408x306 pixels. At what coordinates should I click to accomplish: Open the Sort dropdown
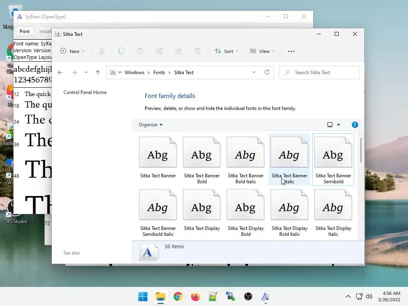pyautogui.click(x=226, y=51)
